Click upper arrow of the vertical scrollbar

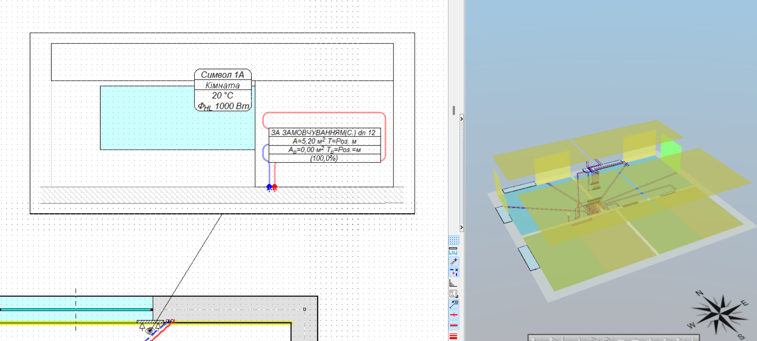pyautogui.click(x=462, y=119)
